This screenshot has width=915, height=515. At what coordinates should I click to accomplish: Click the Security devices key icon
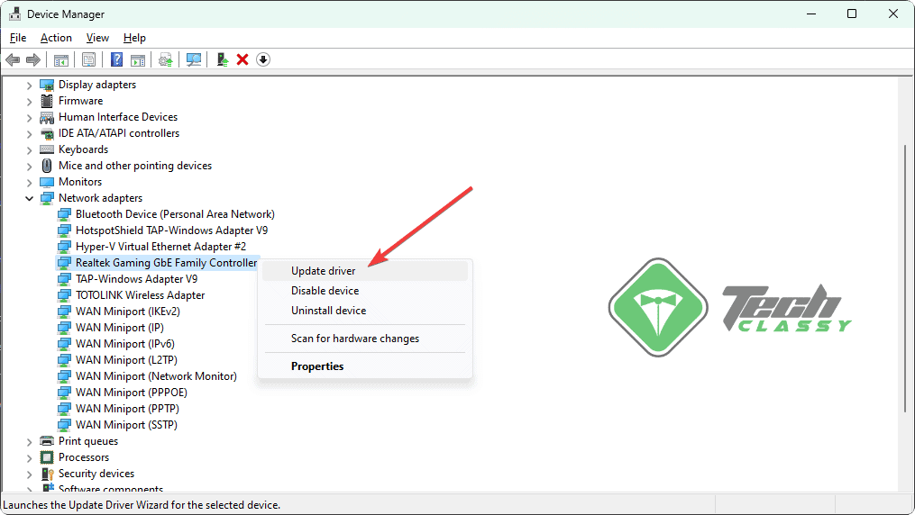(x=47, y=474)
